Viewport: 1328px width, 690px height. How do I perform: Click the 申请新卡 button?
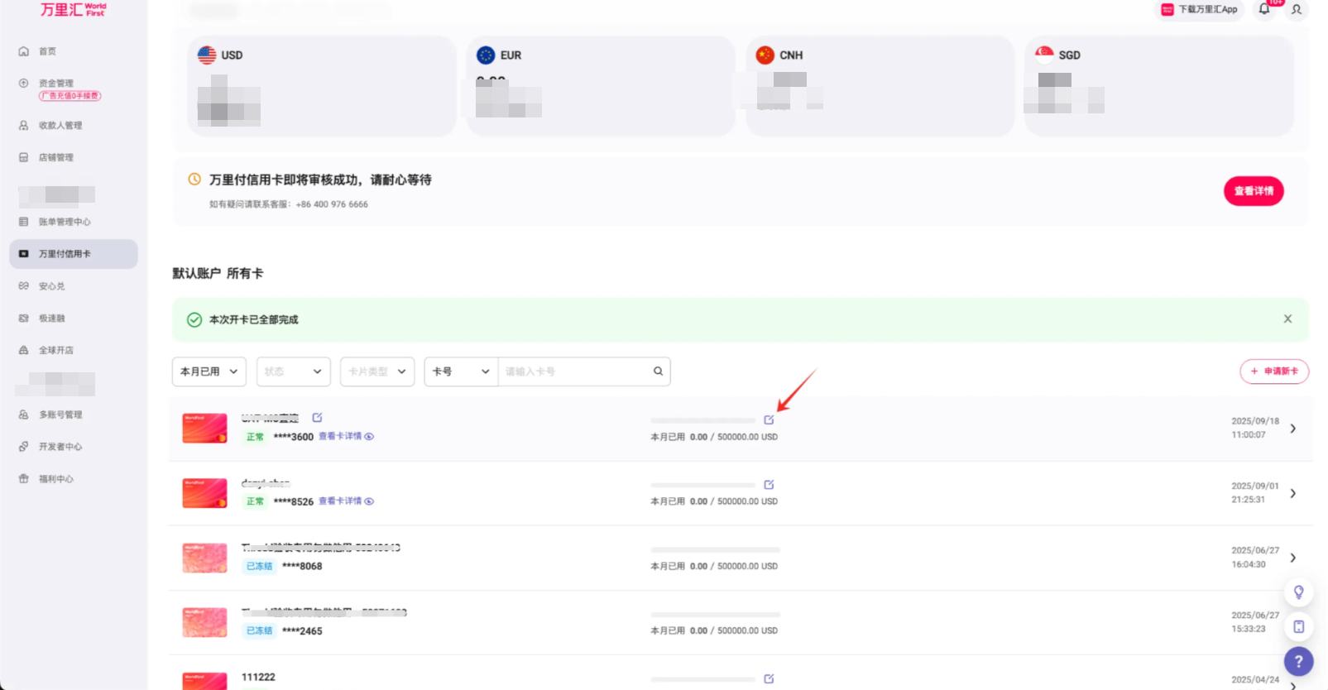pos(1273,371)
